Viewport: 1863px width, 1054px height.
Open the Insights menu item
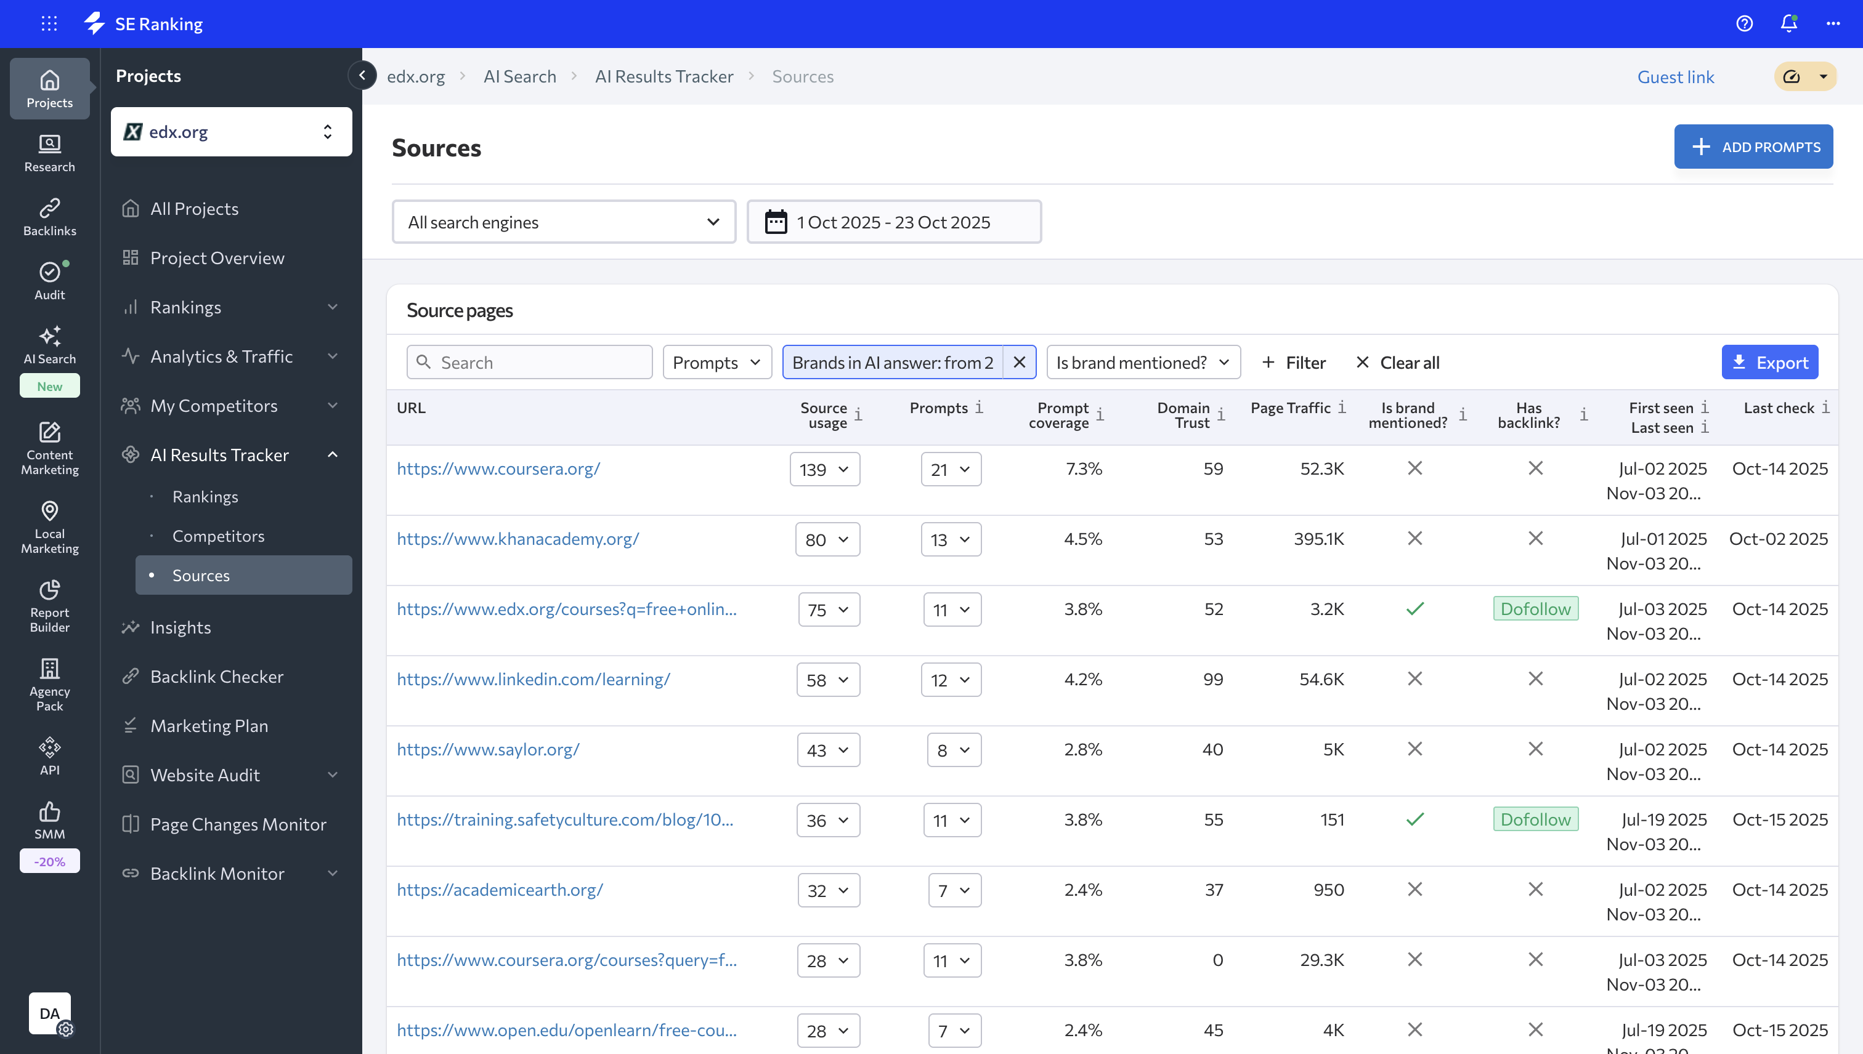pos(181,627)
